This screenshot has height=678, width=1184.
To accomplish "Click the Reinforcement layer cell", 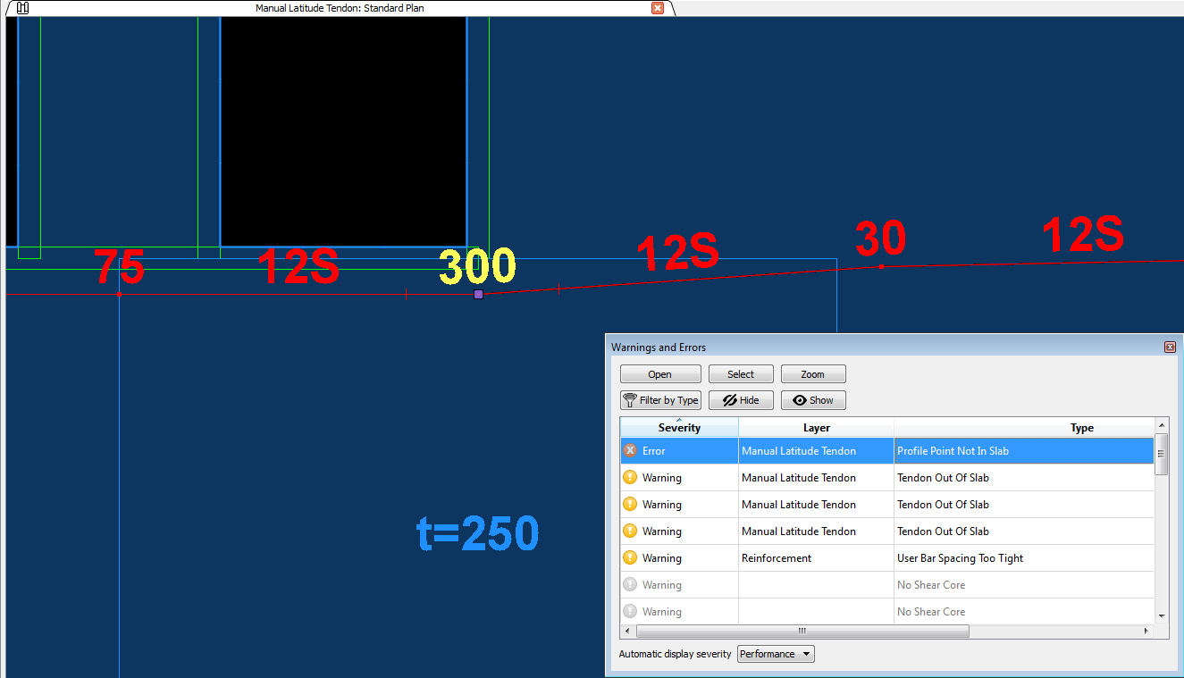I will [816, 558].
